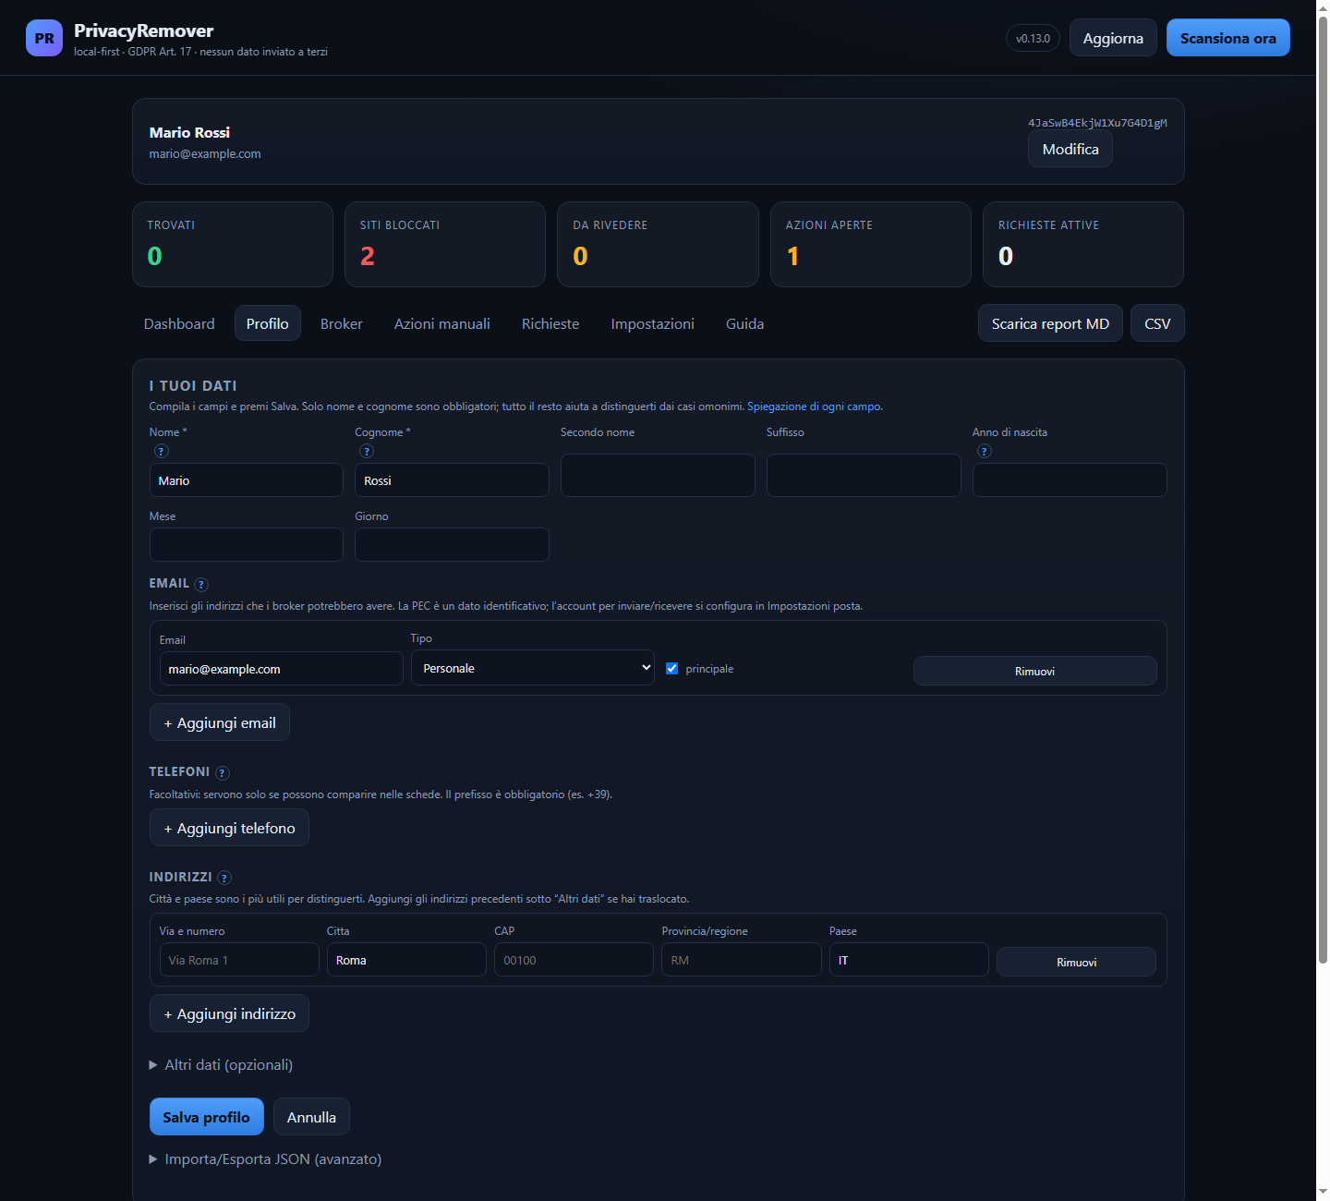This screenshot has height=1201, width=1330.
Task: Open the help icon next to INDIRIZZI heading
Action: pyautogui.click(x=224, y=878)
